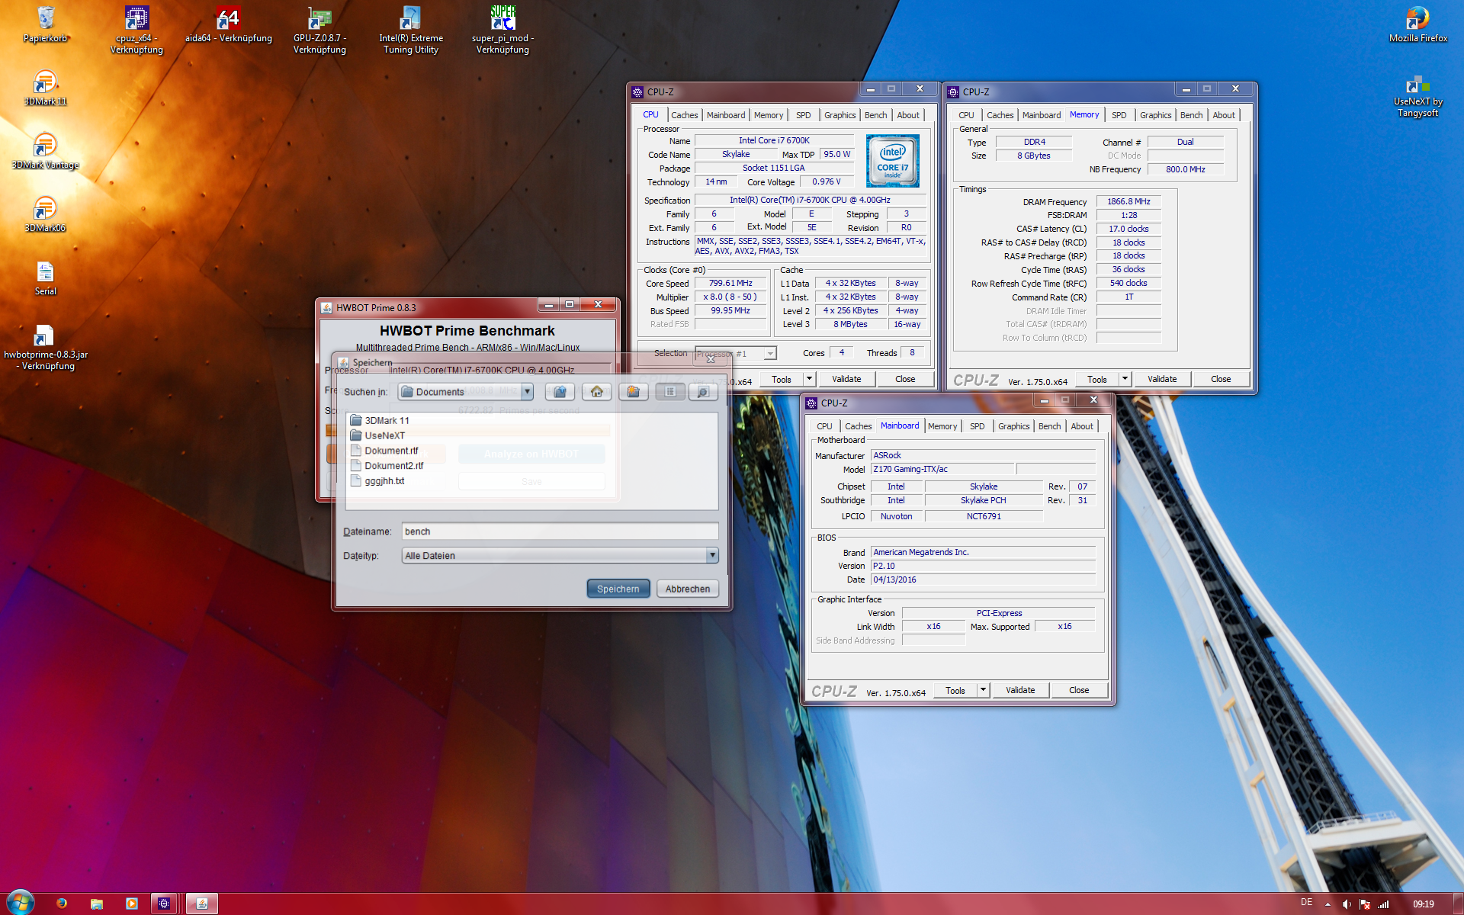Select the 3DMark Vantage desktop icon
1464x915 pixels.
pyautogui.click(x=46, y=151)
